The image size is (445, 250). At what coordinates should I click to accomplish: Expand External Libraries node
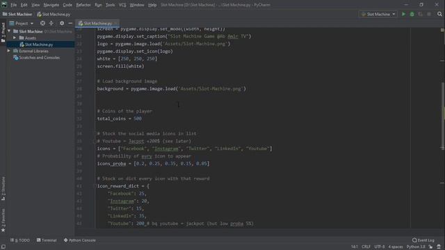pyautogui.click(x=9, y=51)
